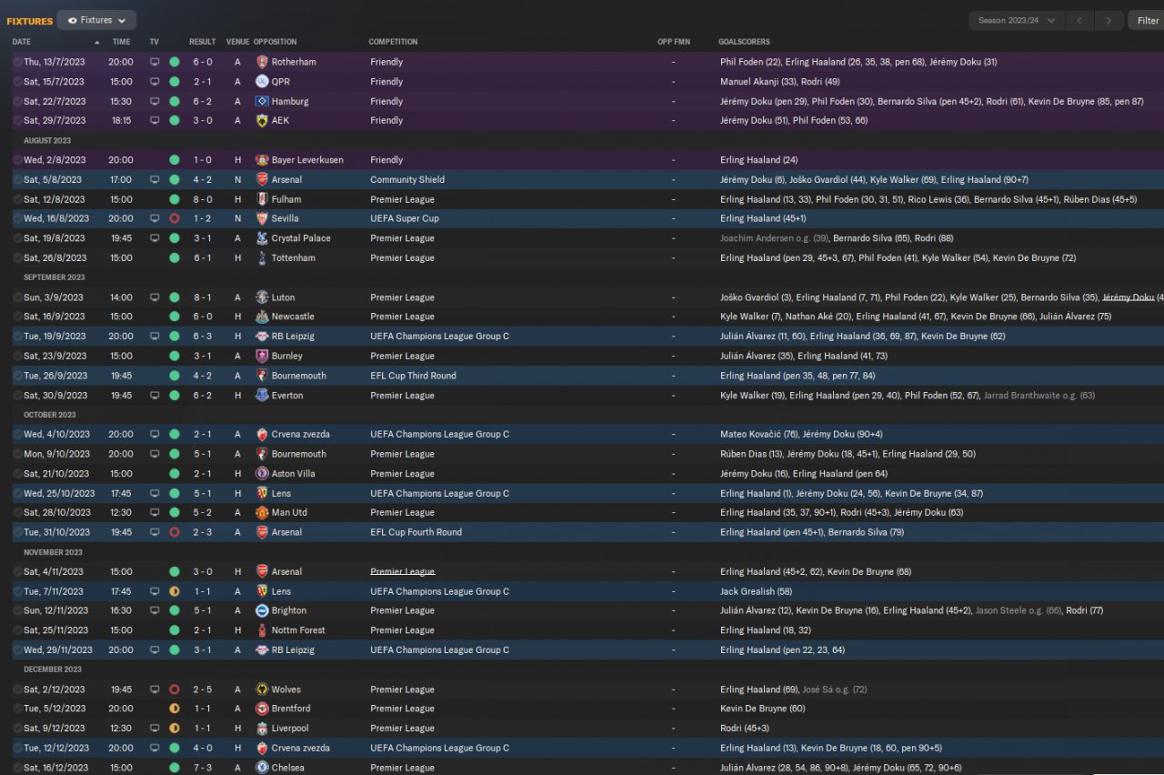Click the draw indicator on the Brentford row

175,709
